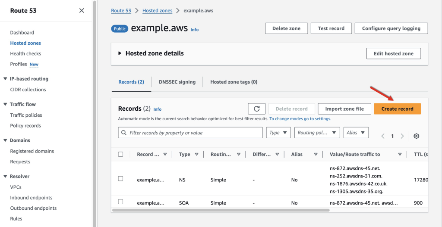
Task: Open Requests in the sidebar
Action: (20, 162)
